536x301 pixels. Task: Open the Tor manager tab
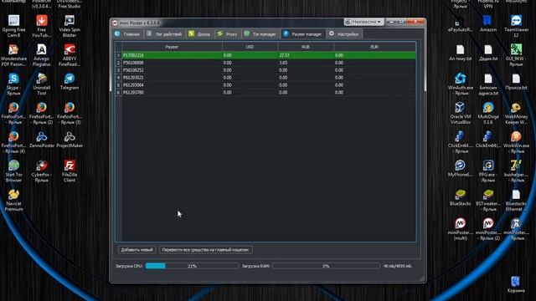pos(260,34)
